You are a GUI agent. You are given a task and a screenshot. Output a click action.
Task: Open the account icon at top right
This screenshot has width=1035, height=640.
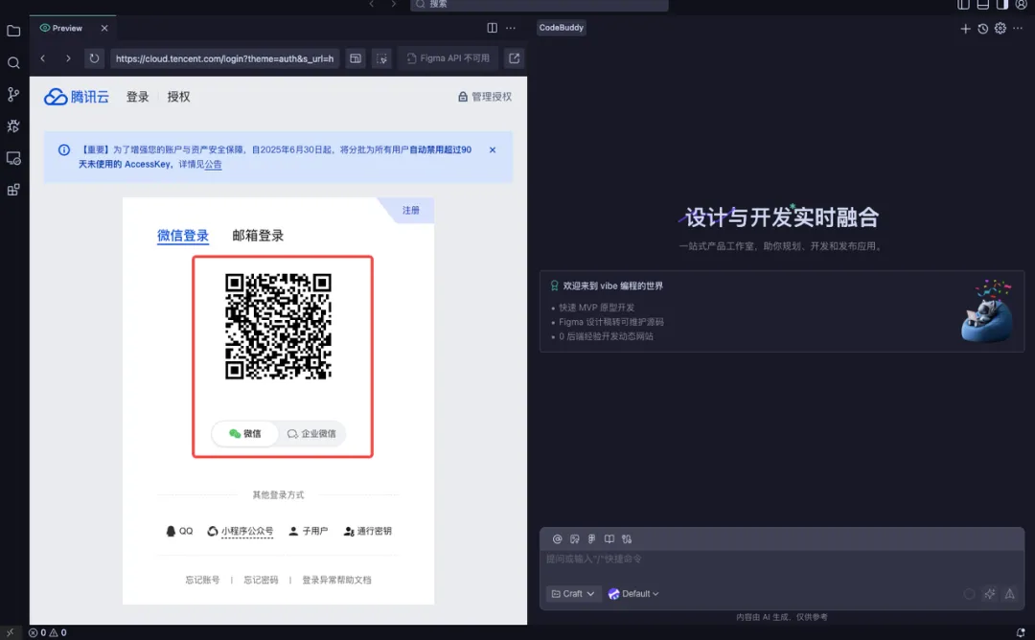(1022, 5)
